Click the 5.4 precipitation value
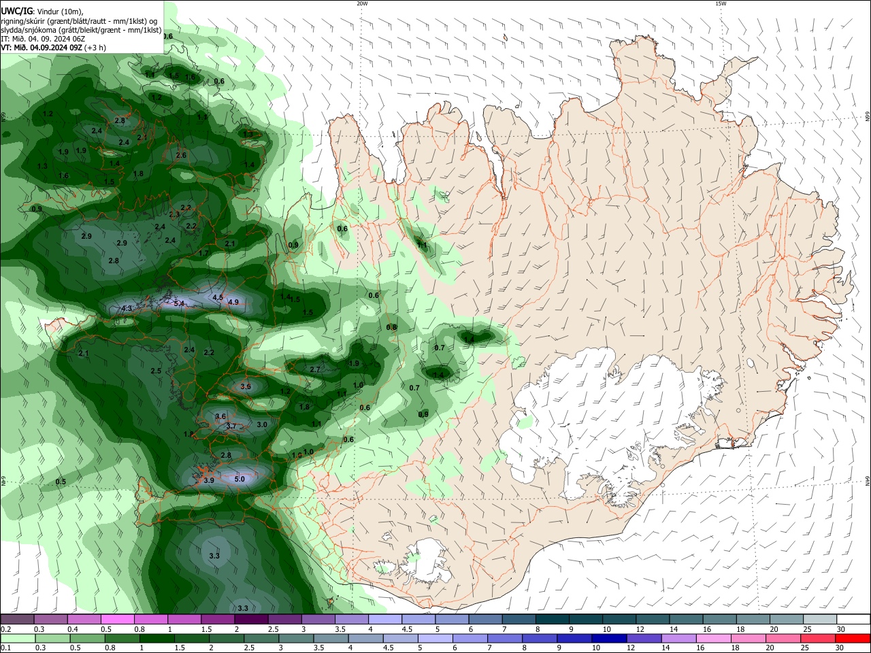The width and height of the screenshot is (871, 653). (x=180, y=303)
